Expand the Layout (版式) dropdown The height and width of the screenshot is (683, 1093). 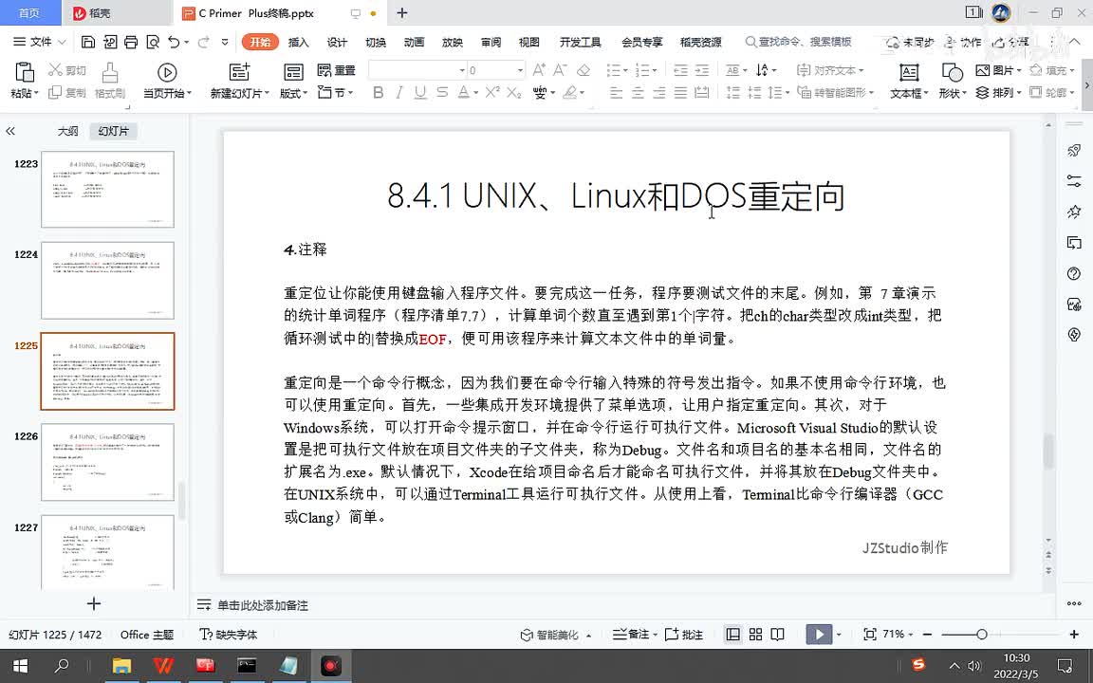click(293, 93)
